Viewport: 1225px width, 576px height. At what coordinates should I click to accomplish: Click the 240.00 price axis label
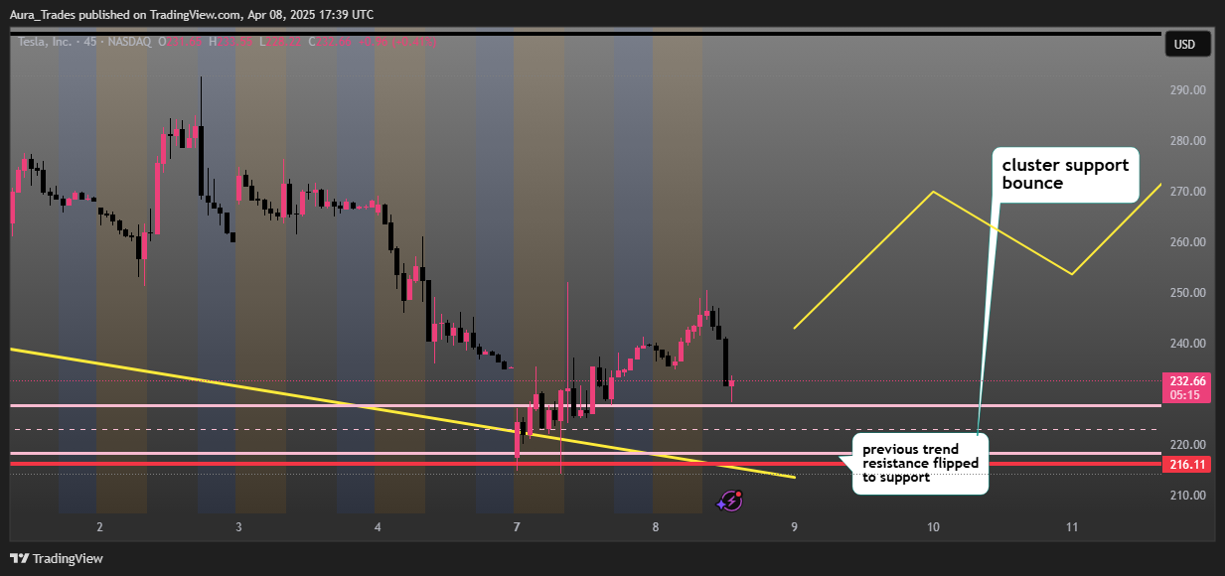pyautogui.click(x=1187, y=344)
